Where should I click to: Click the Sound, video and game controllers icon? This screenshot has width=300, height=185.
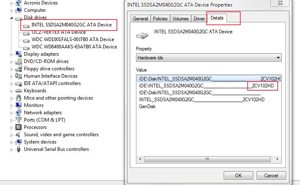[x=18, y=135]
